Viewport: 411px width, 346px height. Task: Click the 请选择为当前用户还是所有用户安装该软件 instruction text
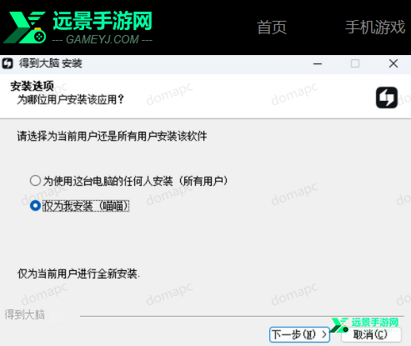pyautogui.click(x=112, y=136)
